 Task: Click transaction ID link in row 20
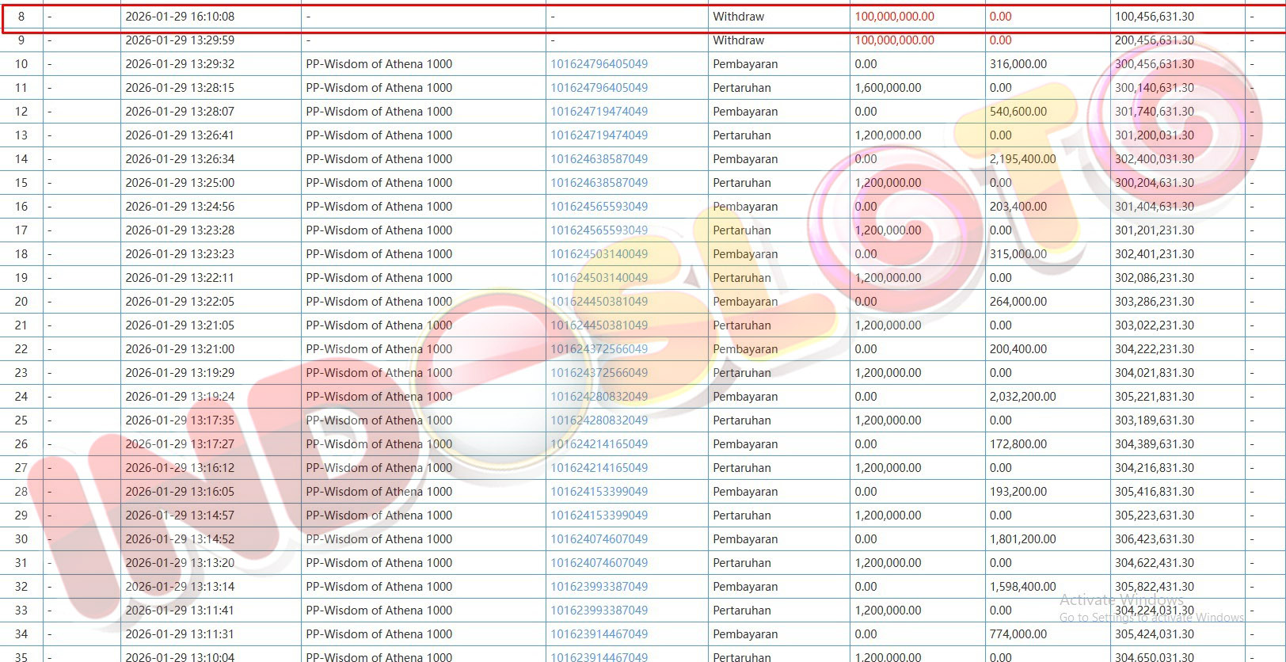[x=599, y=302]
